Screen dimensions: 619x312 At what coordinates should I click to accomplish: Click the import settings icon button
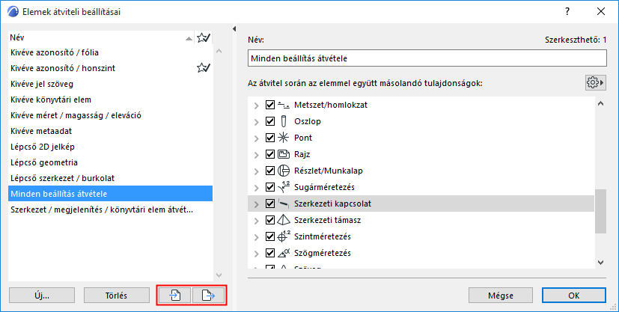coord(174,295)
